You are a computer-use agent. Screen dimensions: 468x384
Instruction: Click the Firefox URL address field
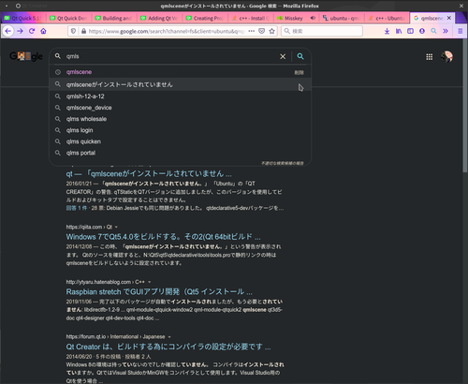pos(167,31)
